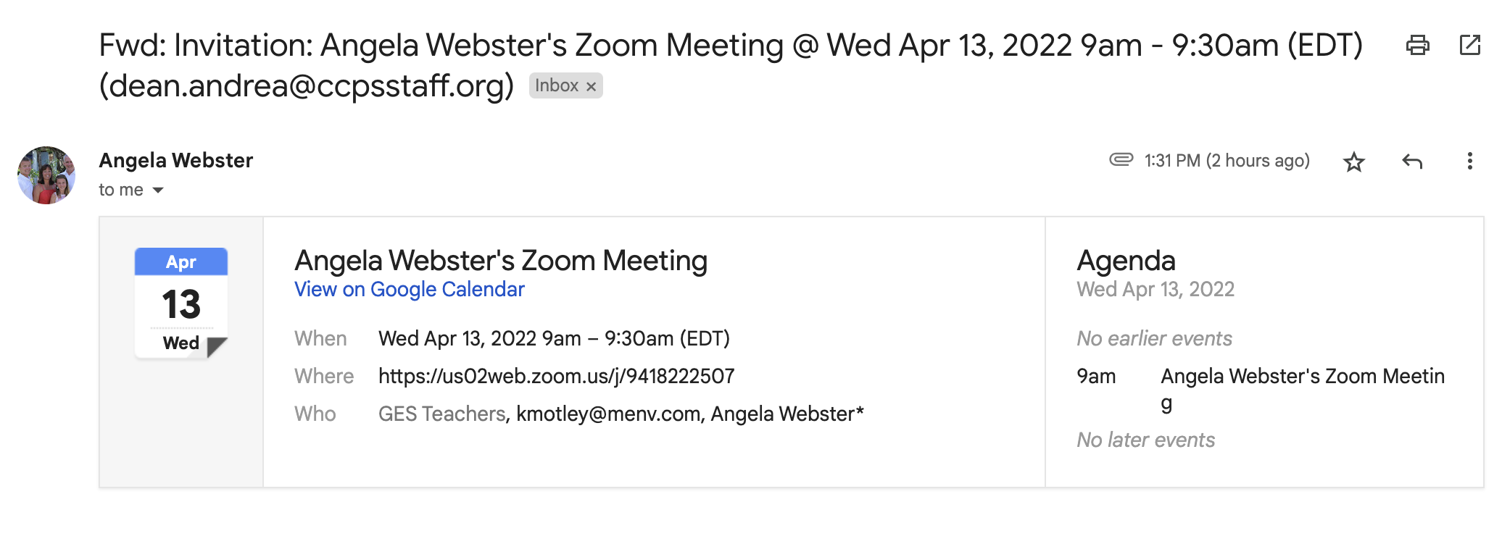Screen dimensions: 1502x536
Task: Click Angela Webster's profile photo
Action: pos(46,175)
